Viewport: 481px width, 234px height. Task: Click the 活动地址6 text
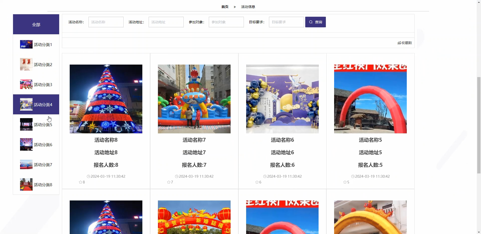[x=282, y=152]
